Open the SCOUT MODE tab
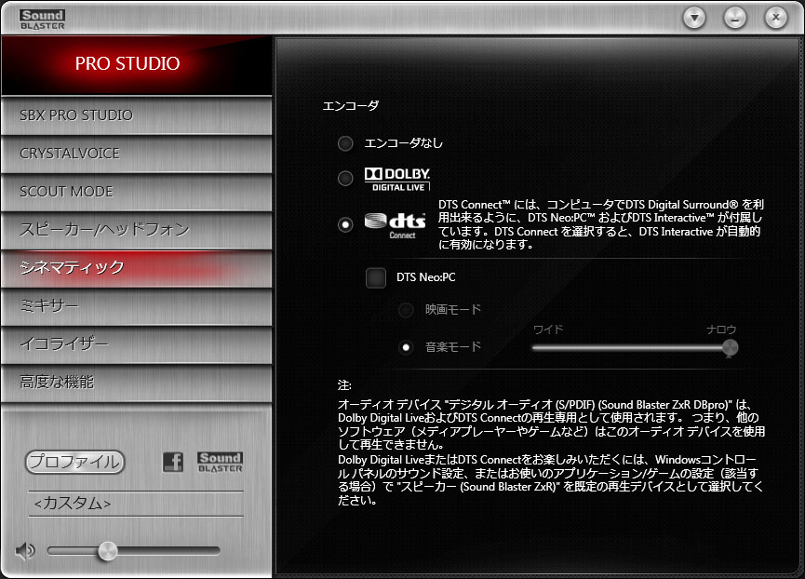The image size is (805, 579). click(137, 192)
